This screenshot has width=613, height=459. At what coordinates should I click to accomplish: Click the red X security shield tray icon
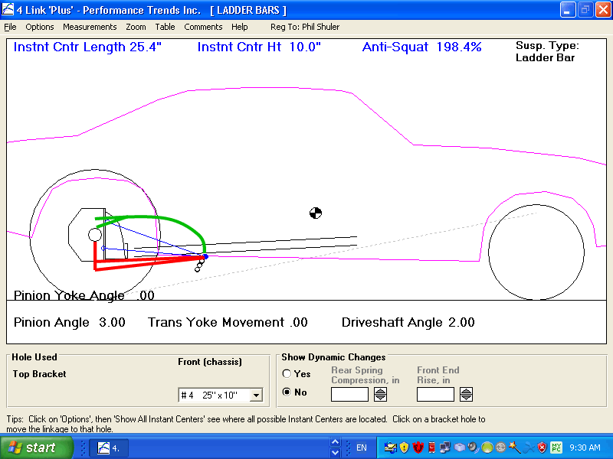click(542, 448)
